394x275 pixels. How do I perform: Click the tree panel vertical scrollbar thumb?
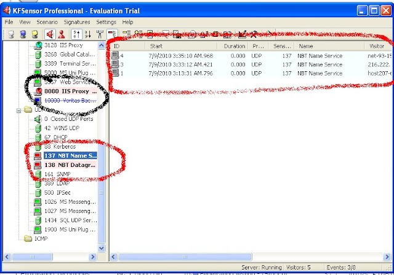pyautogui.click(x=101, y=193)
